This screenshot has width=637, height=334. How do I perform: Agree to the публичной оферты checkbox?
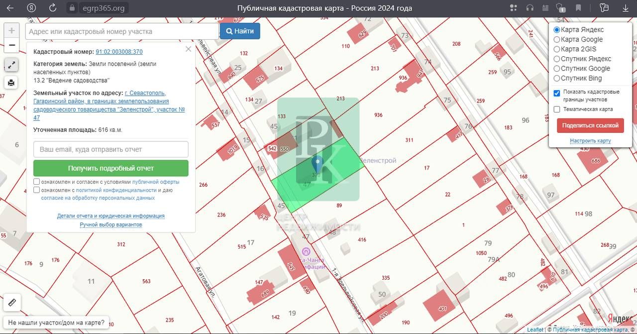tap(37, 182)
